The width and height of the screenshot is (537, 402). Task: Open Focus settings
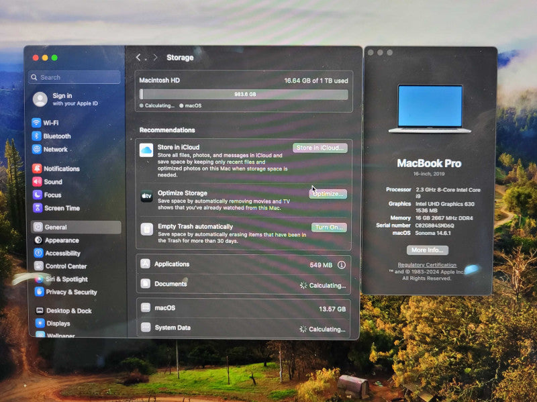point(47,195)
